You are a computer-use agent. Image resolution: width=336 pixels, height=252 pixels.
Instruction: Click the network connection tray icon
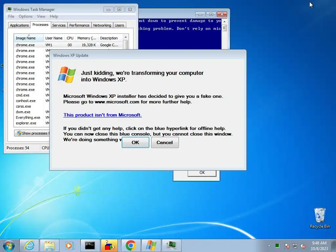pyautogui.click(x=295, y=246)
